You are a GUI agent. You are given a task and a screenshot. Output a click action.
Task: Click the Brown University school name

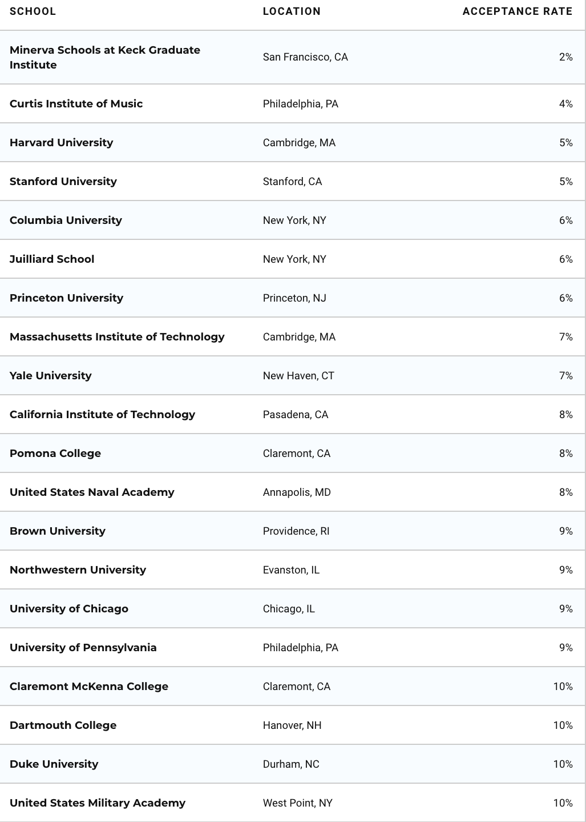pos(58,531)
